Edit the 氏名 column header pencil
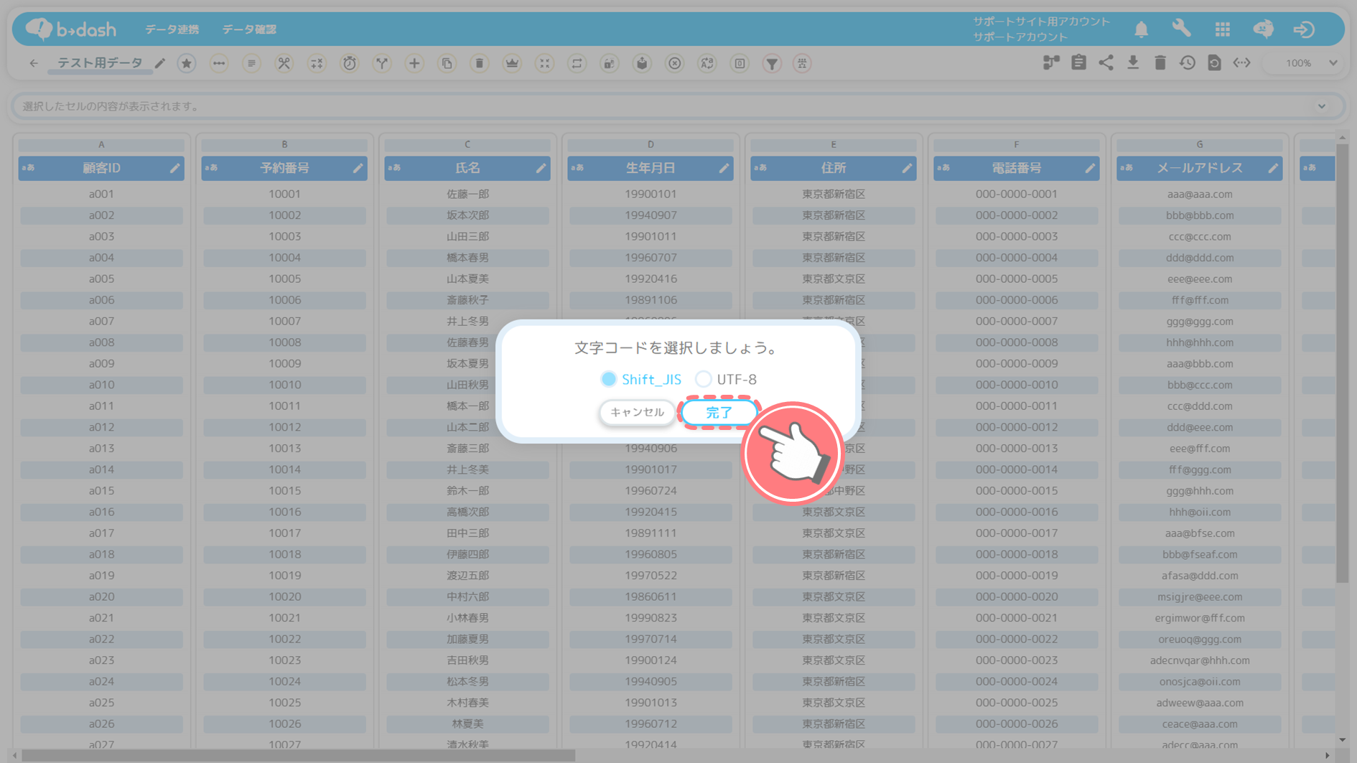1357x763 pixels. pyautogui.click(x=541, y=168)
